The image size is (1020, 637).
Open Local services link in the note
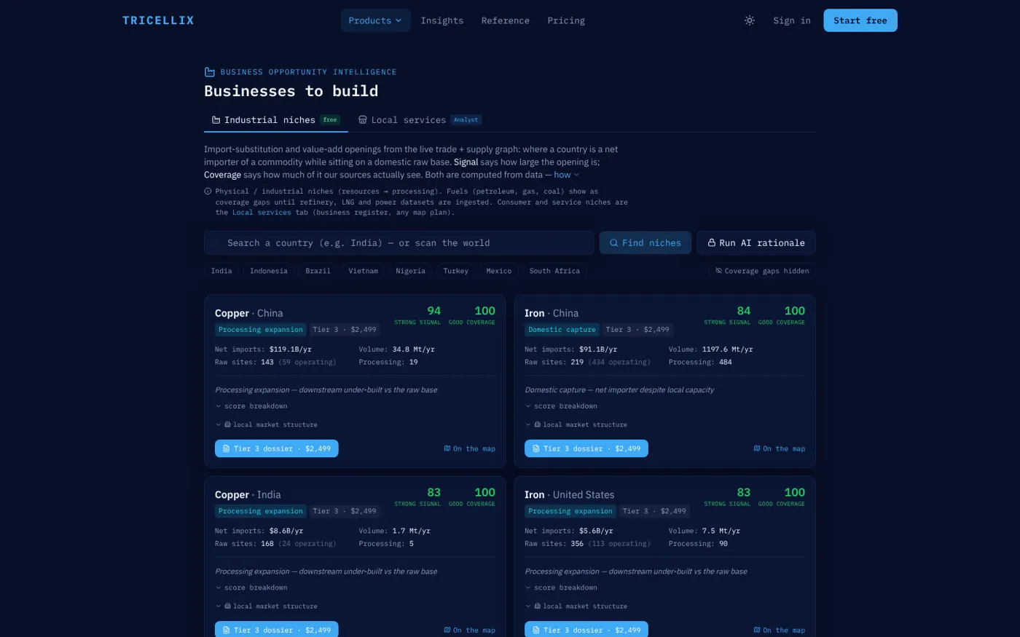[x=262, y=213]
